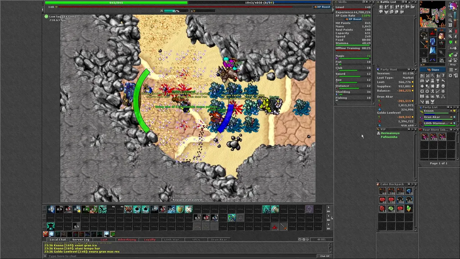The width and height of the screenshot is (460, 259).
Task: Select Fufiixiinho in the VIP list
Action: pos(389,137)
